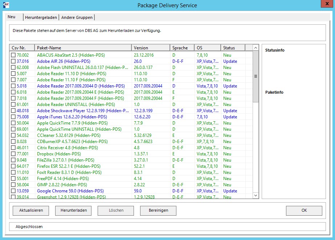The height and width of the screenshot is (240, 335).
Task: Mark the Dropbox package checkbox
Action: click(x=13, y=154)
